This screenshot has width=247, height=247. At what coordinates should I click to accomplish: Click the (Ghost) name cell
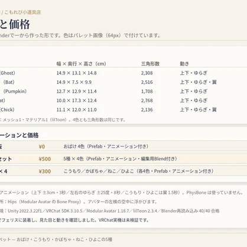point(8,73)
